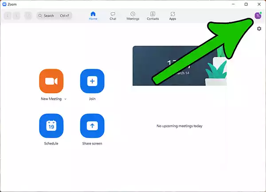Screen dimensions: 266x192
Task: Go back with the left arrow button
Action: click(x=8, y=16)
